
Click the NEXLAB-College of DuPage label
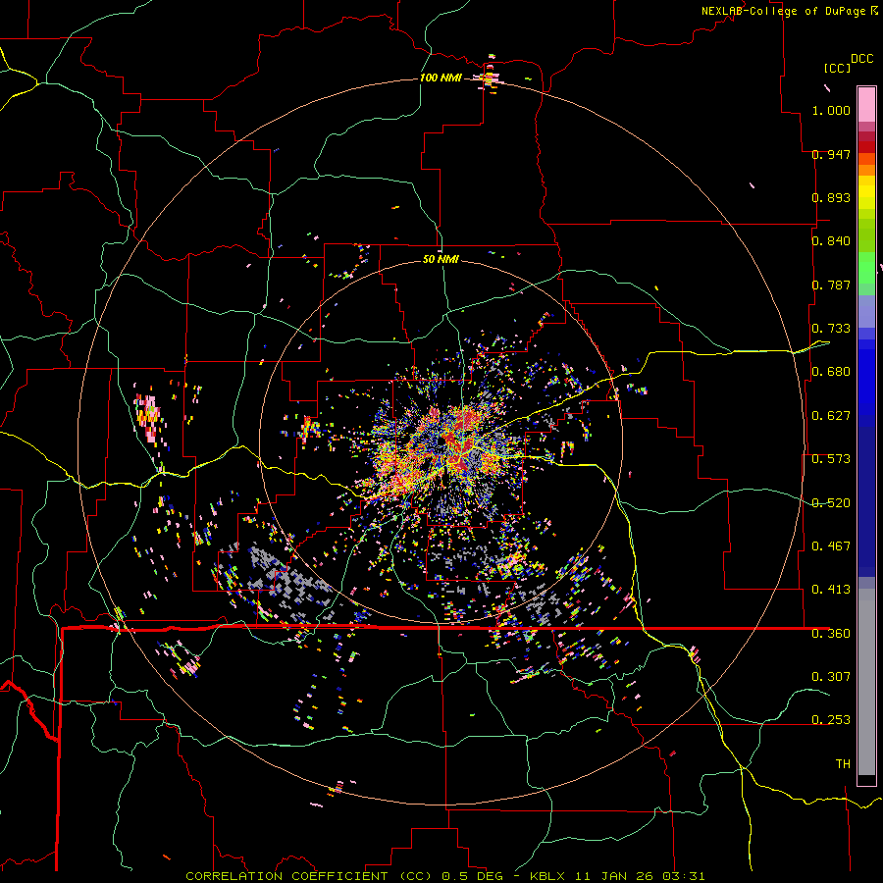pyautogui.click(x=783, y=11)
